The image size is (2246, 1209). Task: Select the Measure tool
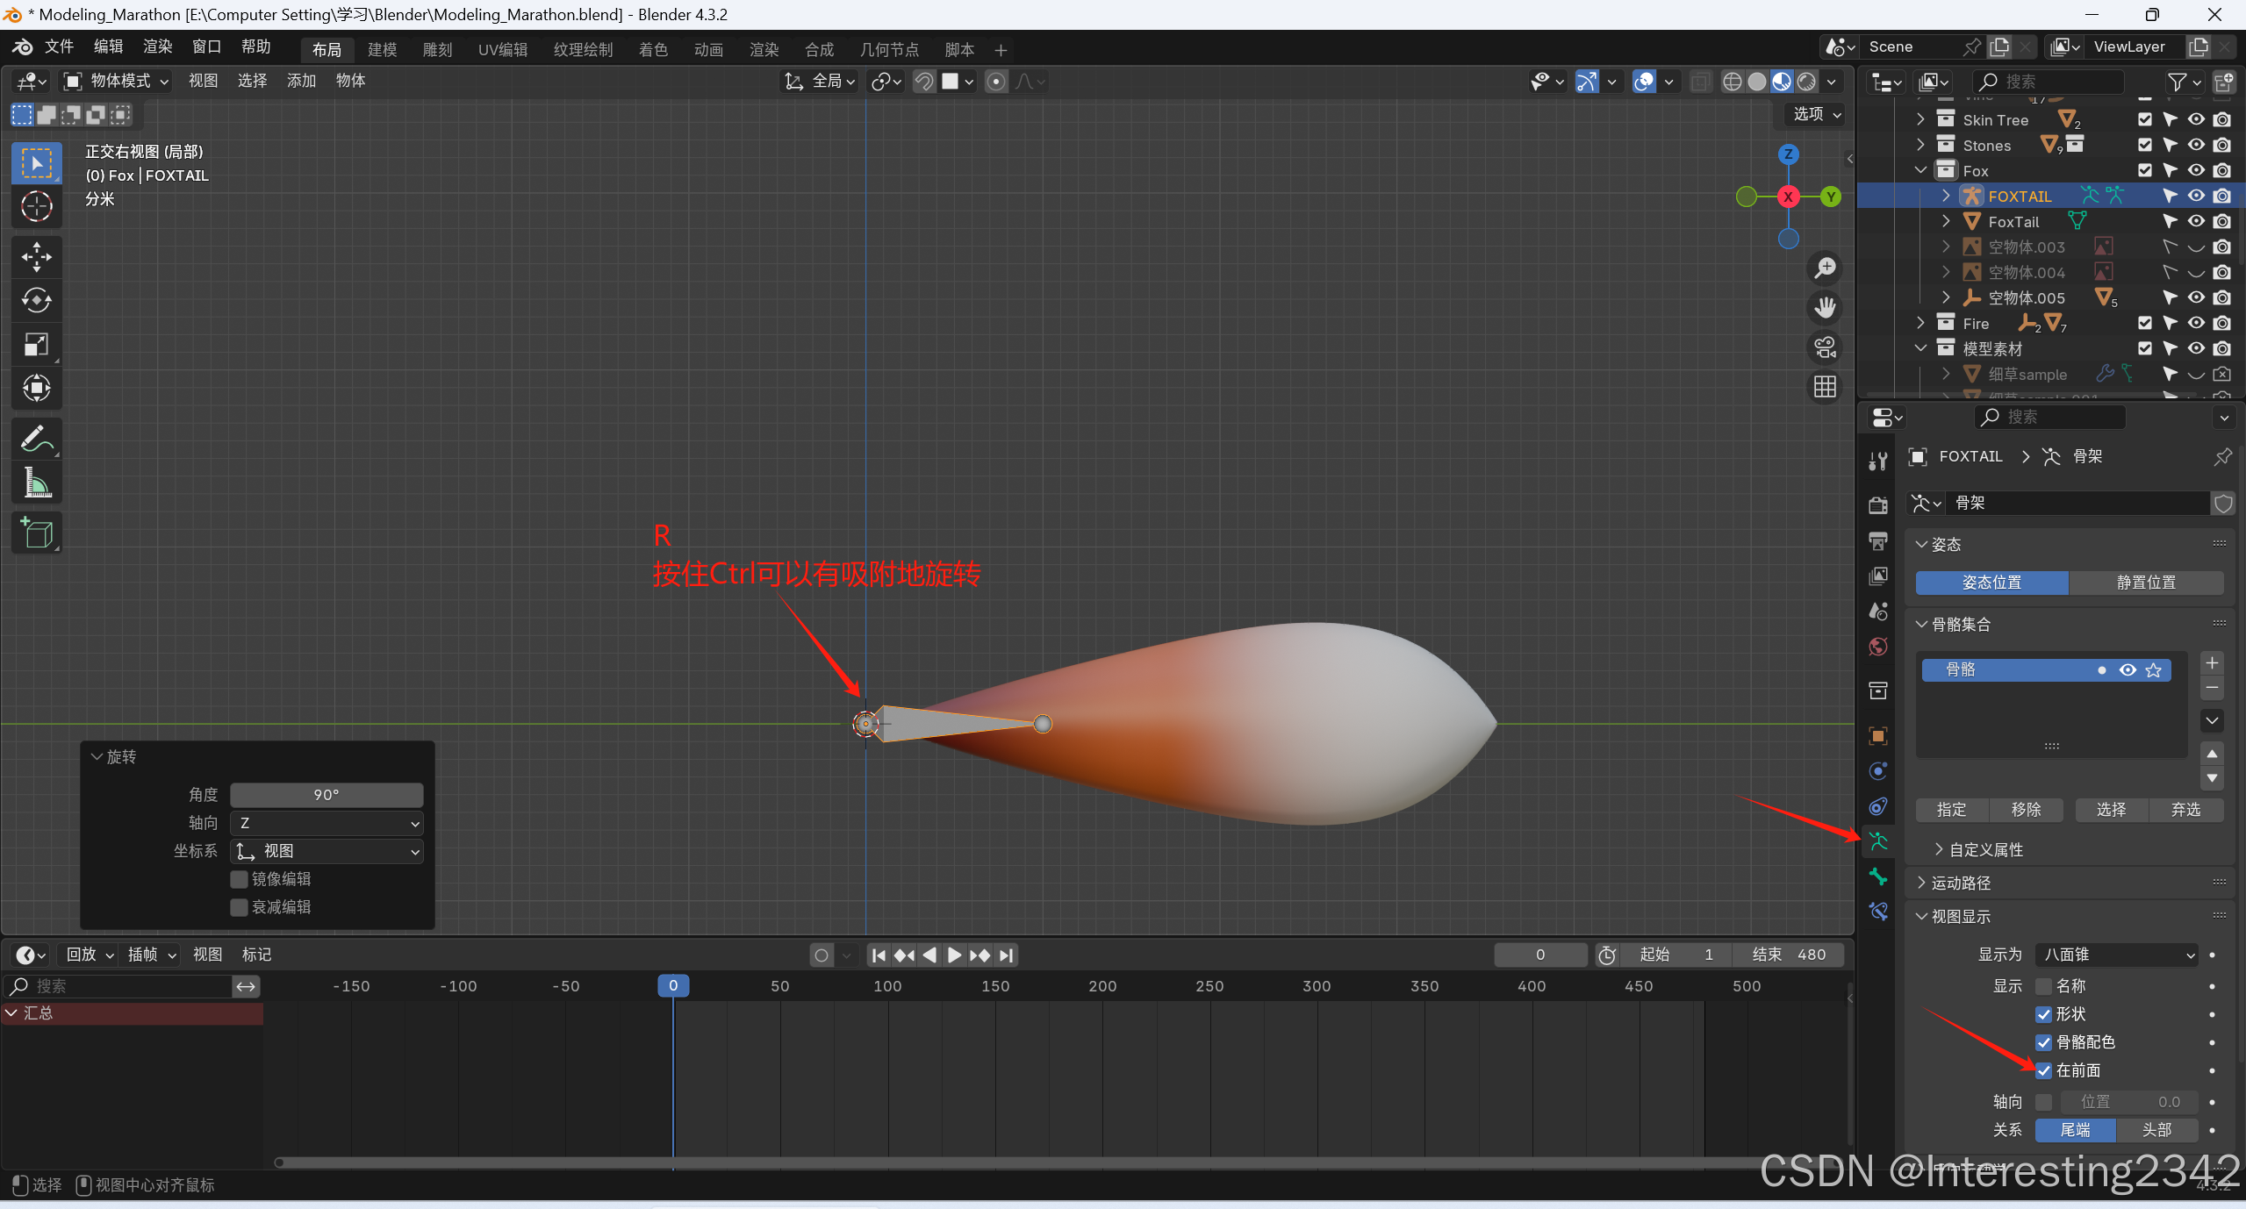[x=36, y=483]
